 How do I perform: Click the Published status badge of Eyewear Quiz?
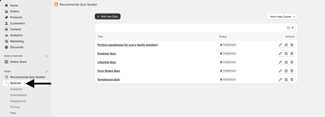point(228,53)
